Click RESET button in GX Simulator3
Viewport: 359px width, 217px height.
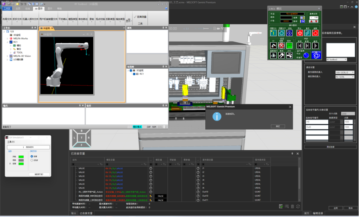pos(39,174)
